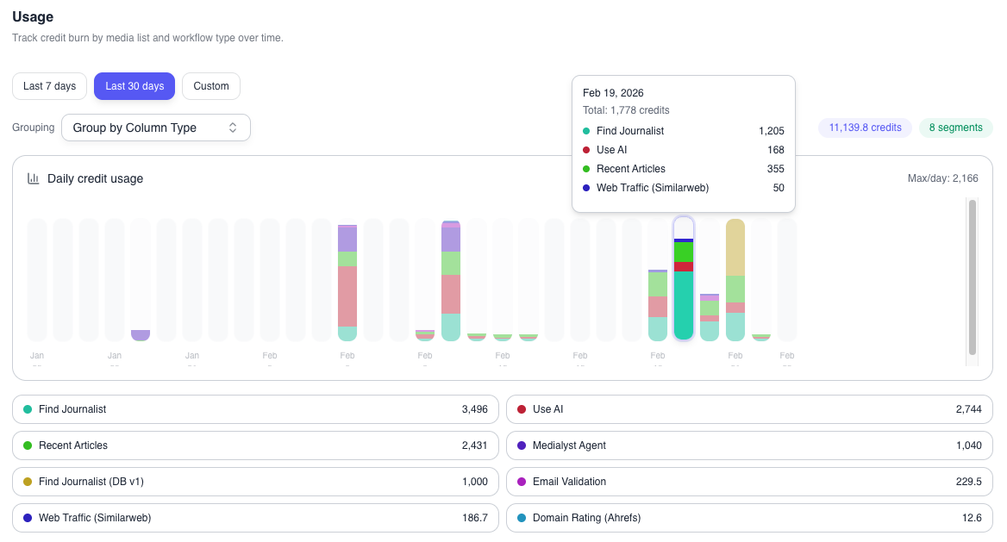Image resolution: width=1007 pixels, height=542 pixels.
Task: Toggle the Web Traffic (Similarweb) legend segment
Action: pos(255,518)
